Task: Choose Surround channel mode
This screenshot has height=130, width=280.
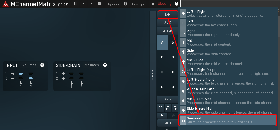Action: coord(228,120)
